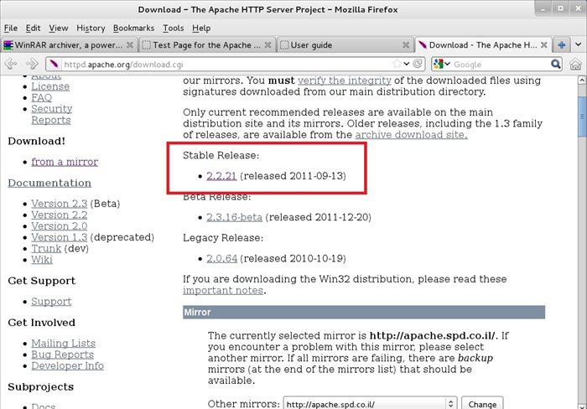Open the Mailing Lists link

tap(63, 343)
